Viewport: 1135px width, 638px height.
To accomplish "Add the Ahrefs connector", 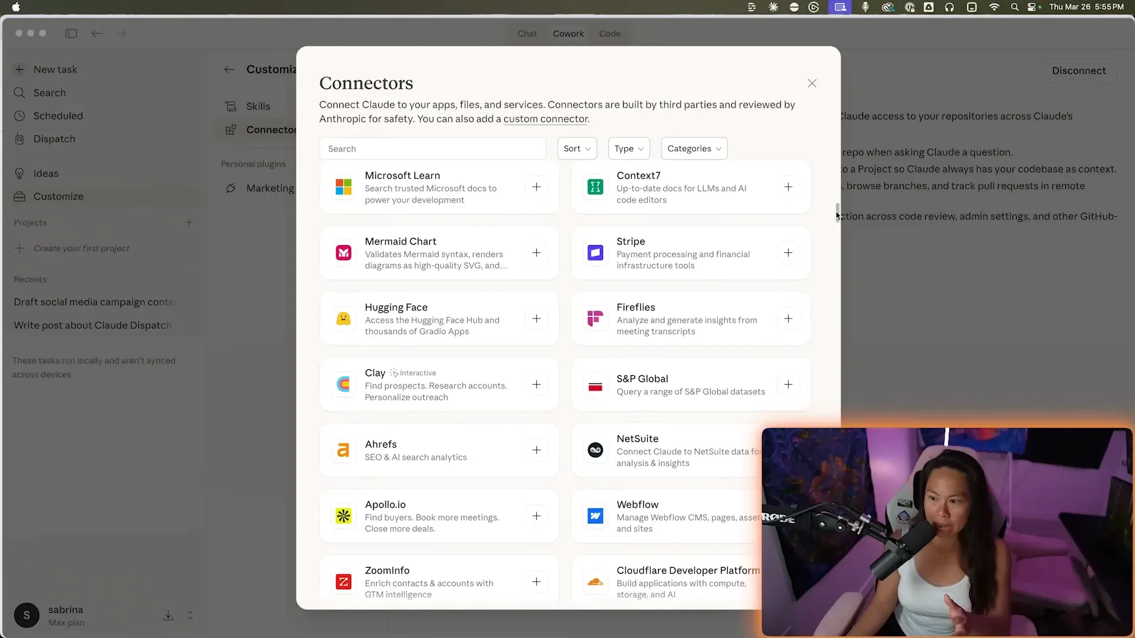I will [536, 450].
